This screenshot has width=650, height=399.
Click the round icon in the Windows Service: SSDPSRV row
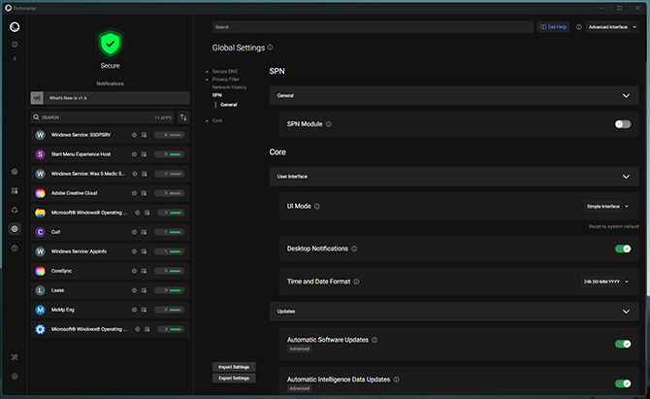click(x=134, y=135)
